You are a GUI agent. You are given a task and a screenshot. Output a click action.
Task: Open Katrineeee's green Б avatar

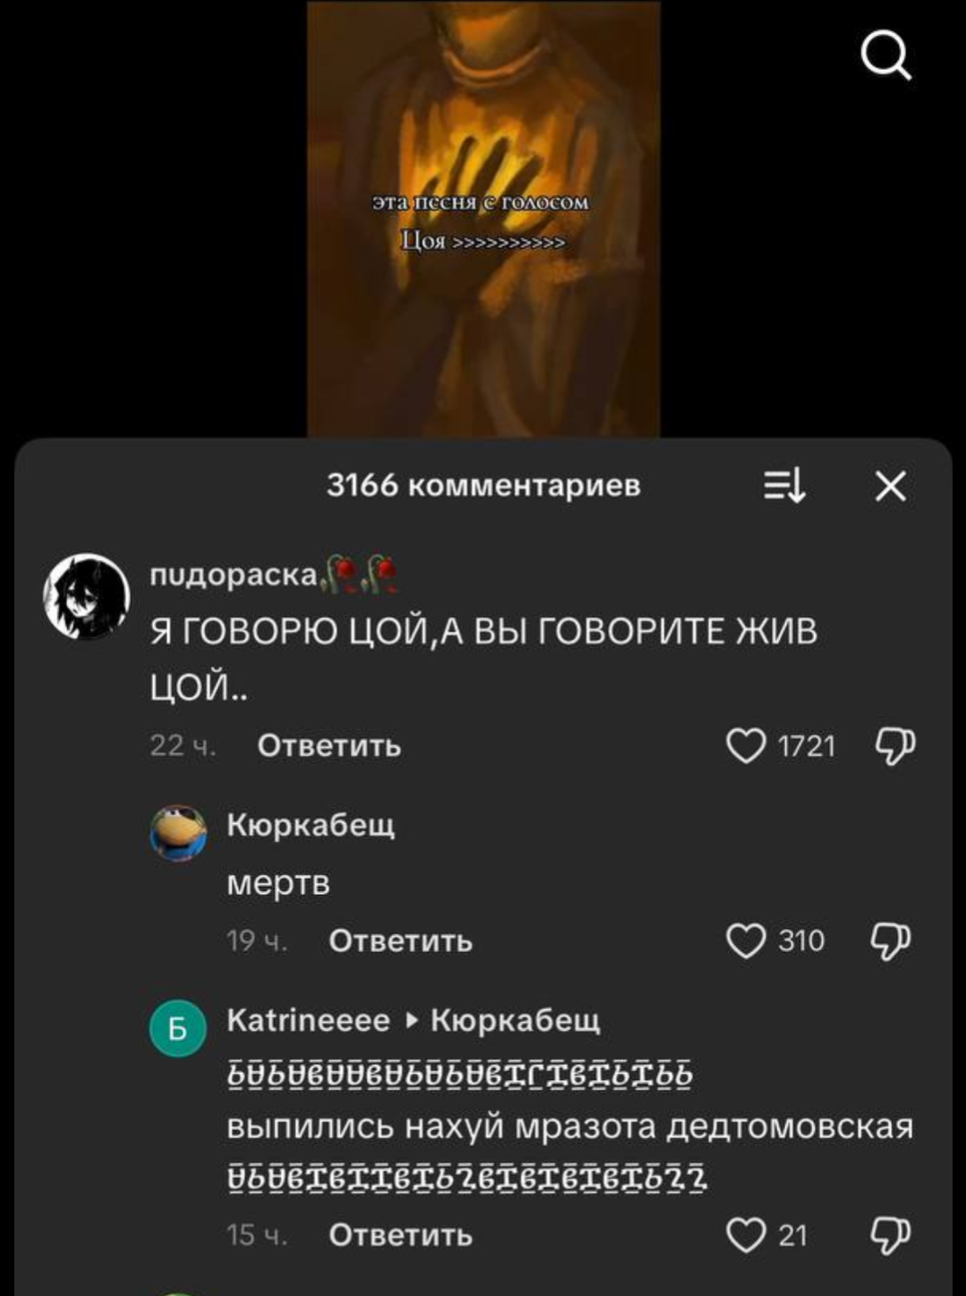(178, 1028)
